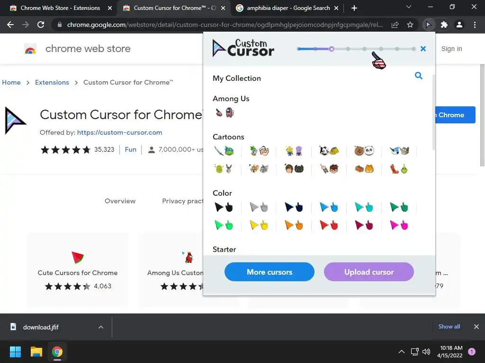The width and height of the screenshot is (485, 363).
Task: Open Windows Start menu
Action: click(x=15, y=352)
